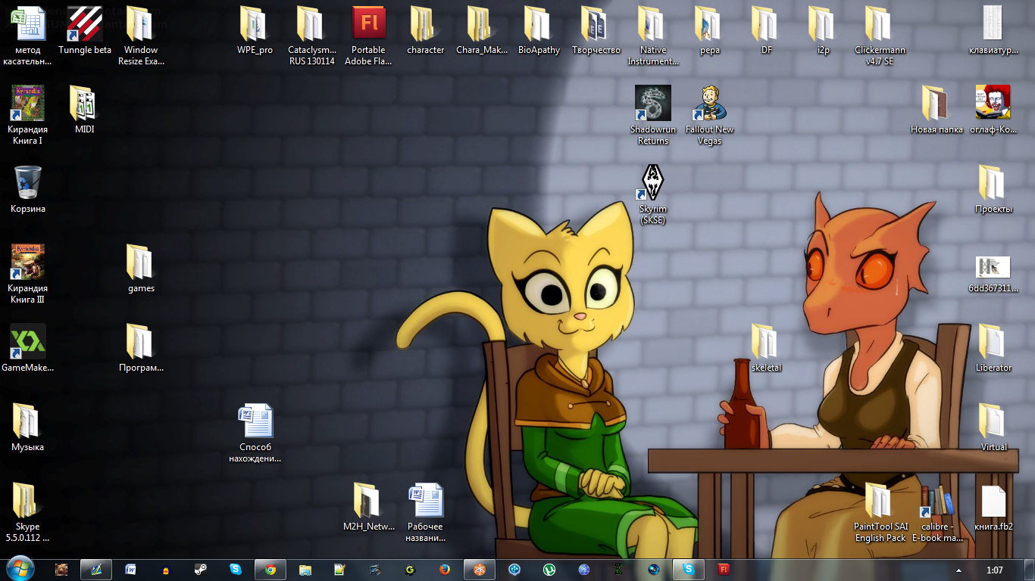The width and height of the screenshot is (1035, 581).
Task: Select the Native Instrument... folder
Action: click(x=652, y=36)
